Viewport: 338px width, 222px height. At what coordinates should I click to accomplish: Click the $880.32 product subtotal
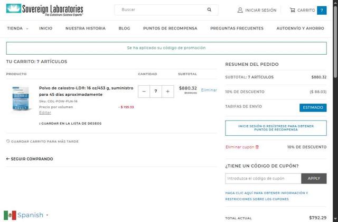tap(188, 88)
